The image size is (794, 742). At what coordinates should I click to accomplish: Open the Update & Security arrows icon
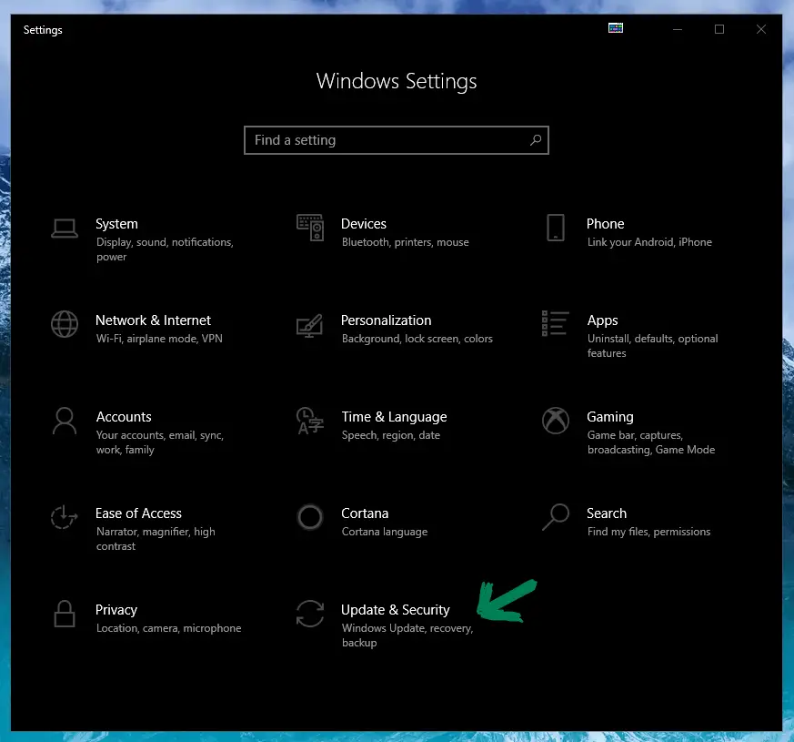click(310, 614)
